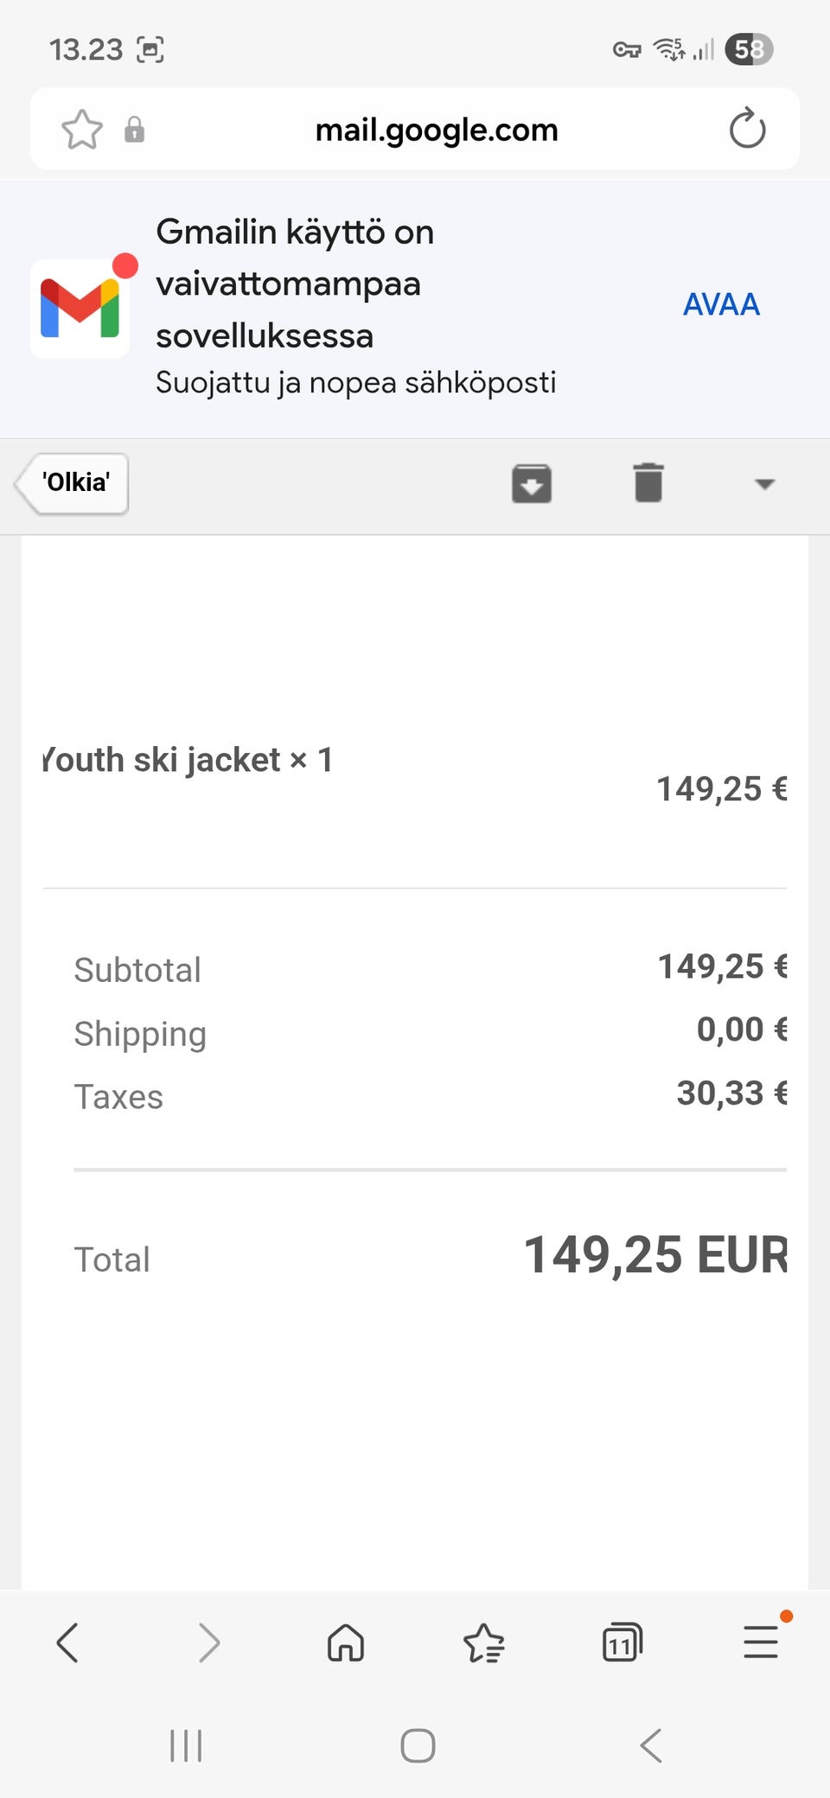Tap the Total 149,25 EUR amount
This screenshot has width=830, height=1798.
click(655, 1255)
